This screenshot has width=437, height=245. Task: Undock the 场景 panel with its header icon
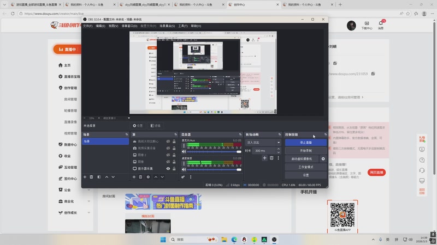127,134
